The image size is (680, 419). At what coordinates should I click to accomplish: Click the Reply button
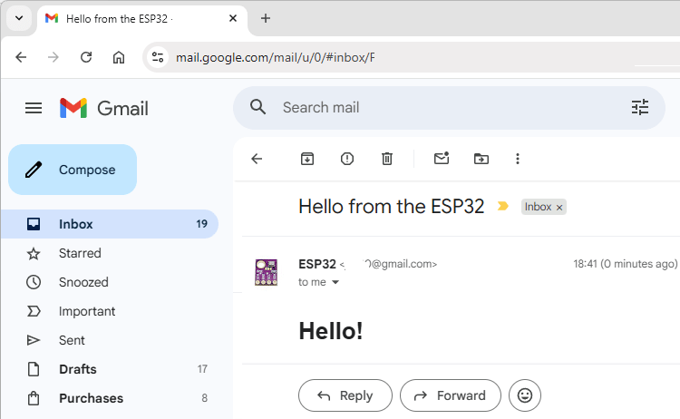pos(345,395)
